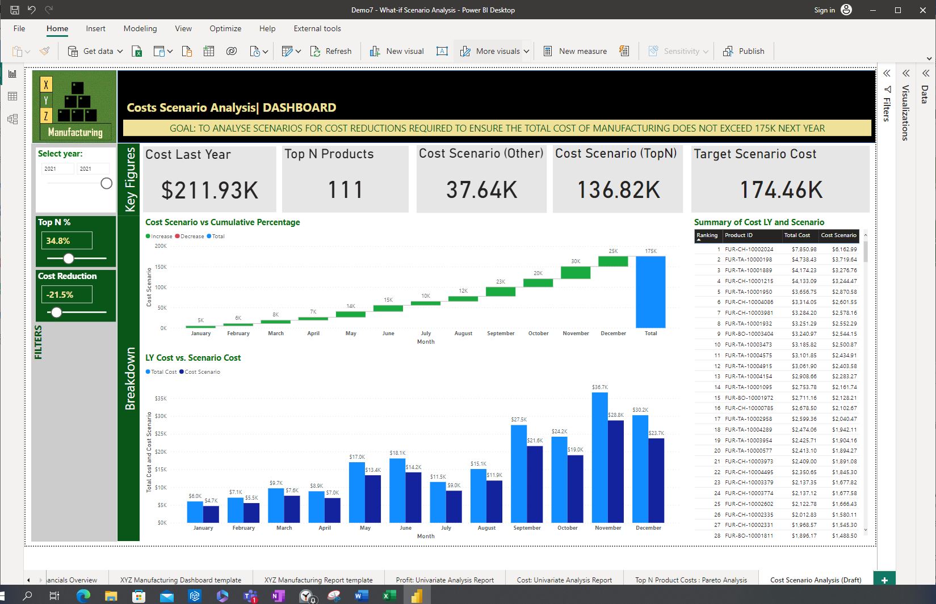Image resolution: width=936 pixels, height=604 pixels.
Task: Open the Excel workbook data source icon
Action: coord(137,51)
